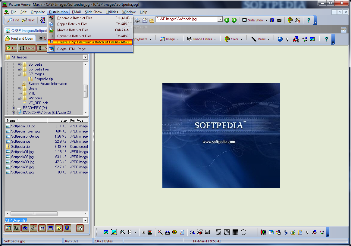
Task: Click the Large icons view button
Action: [27, 48]
